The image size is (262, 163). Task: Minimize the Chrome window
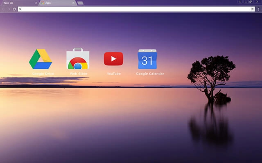pyautogui.click(x=246, y=2)
